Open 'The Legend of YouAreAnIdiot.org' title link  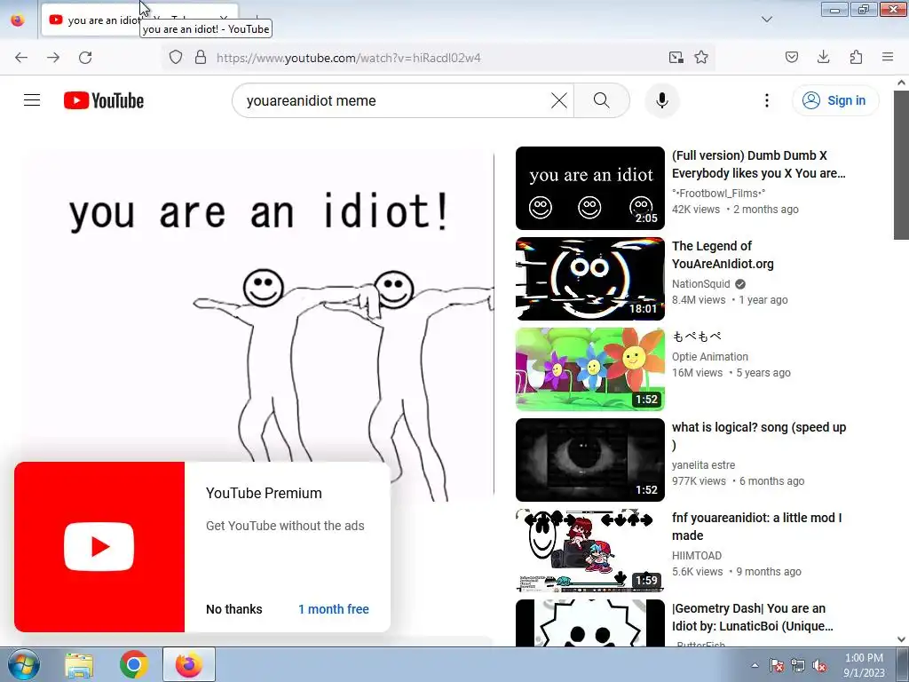pyautogui.click(x=723, y=255)
